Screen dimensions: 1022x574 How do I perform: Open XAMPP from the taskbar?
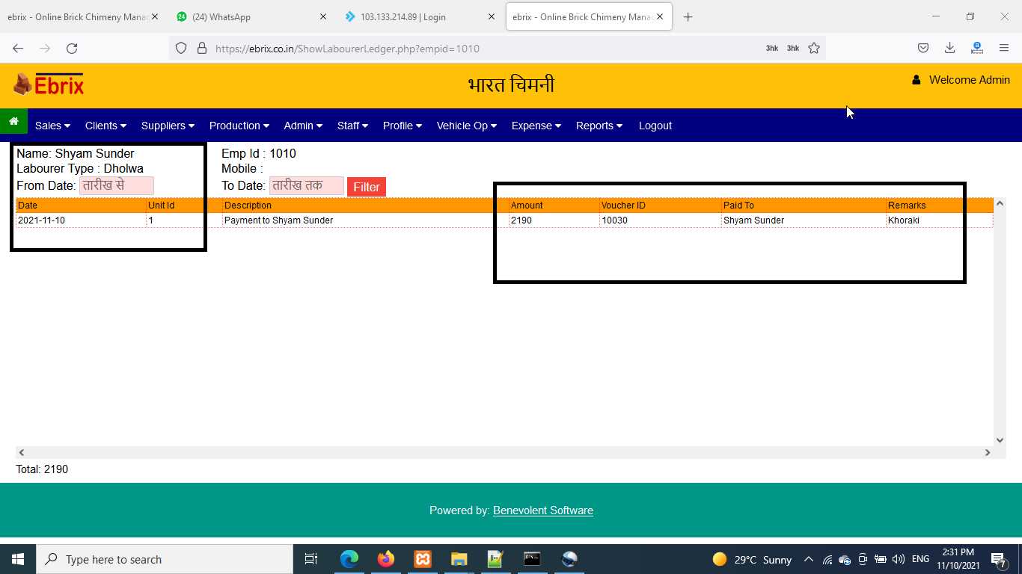[422, 559]
